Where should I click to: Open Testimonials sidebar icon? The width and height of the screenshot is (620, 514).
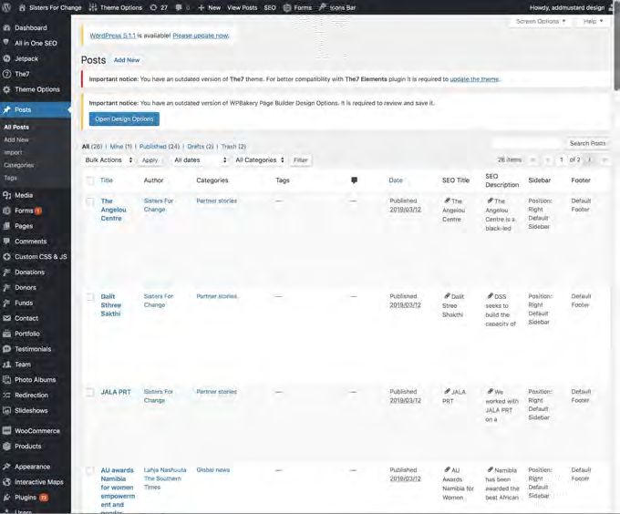tap(6, 349)
